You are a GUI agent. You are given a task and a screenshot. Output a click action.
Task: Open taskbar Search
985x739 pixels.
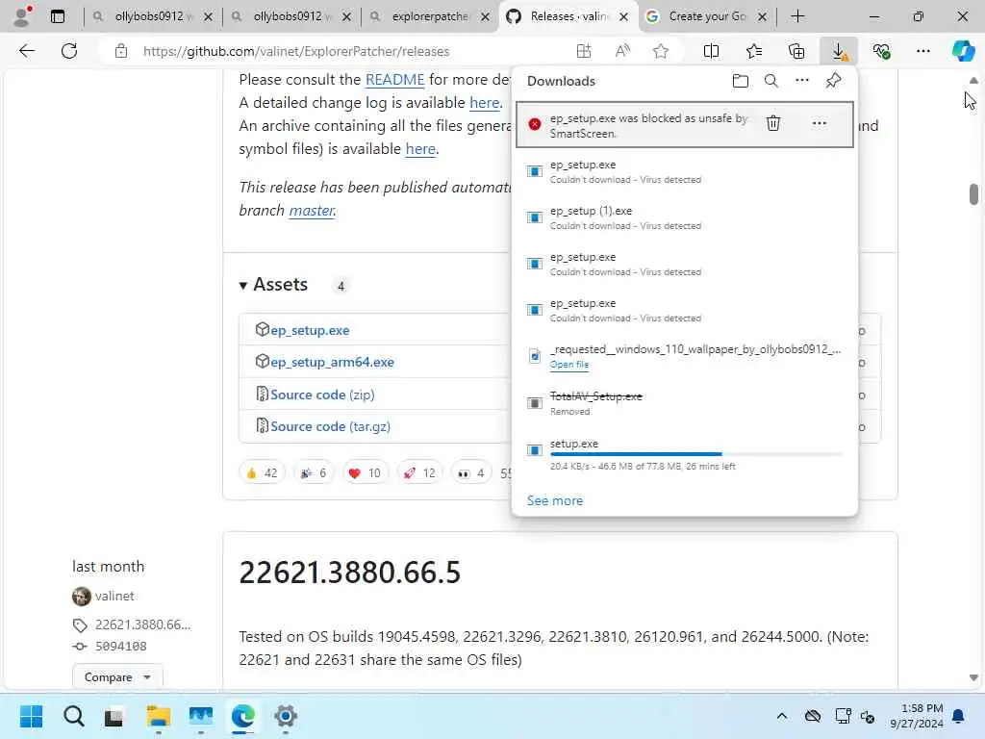[73, 716]
